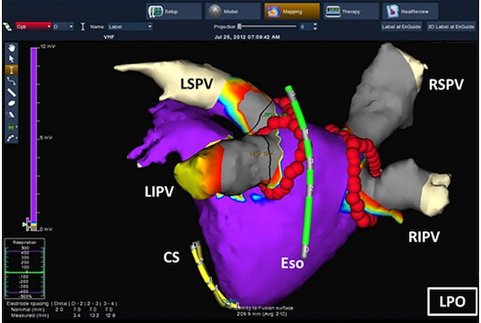Select the eraser tool
The height and width of the screenshot is (323, 481).
[12, 115]
